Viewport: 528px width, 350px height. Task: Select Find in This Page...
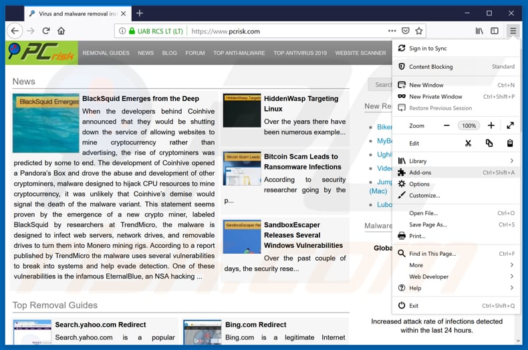pos(456,253)
